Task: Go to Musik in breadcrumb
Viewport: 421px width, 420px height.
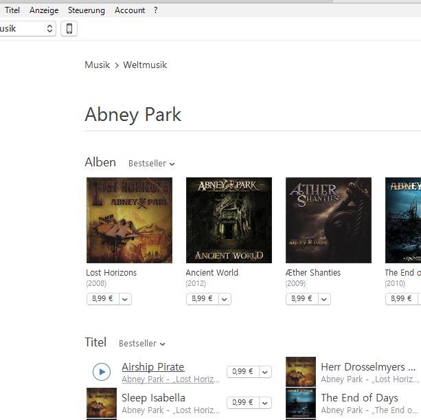Action: tap(98, 65)
